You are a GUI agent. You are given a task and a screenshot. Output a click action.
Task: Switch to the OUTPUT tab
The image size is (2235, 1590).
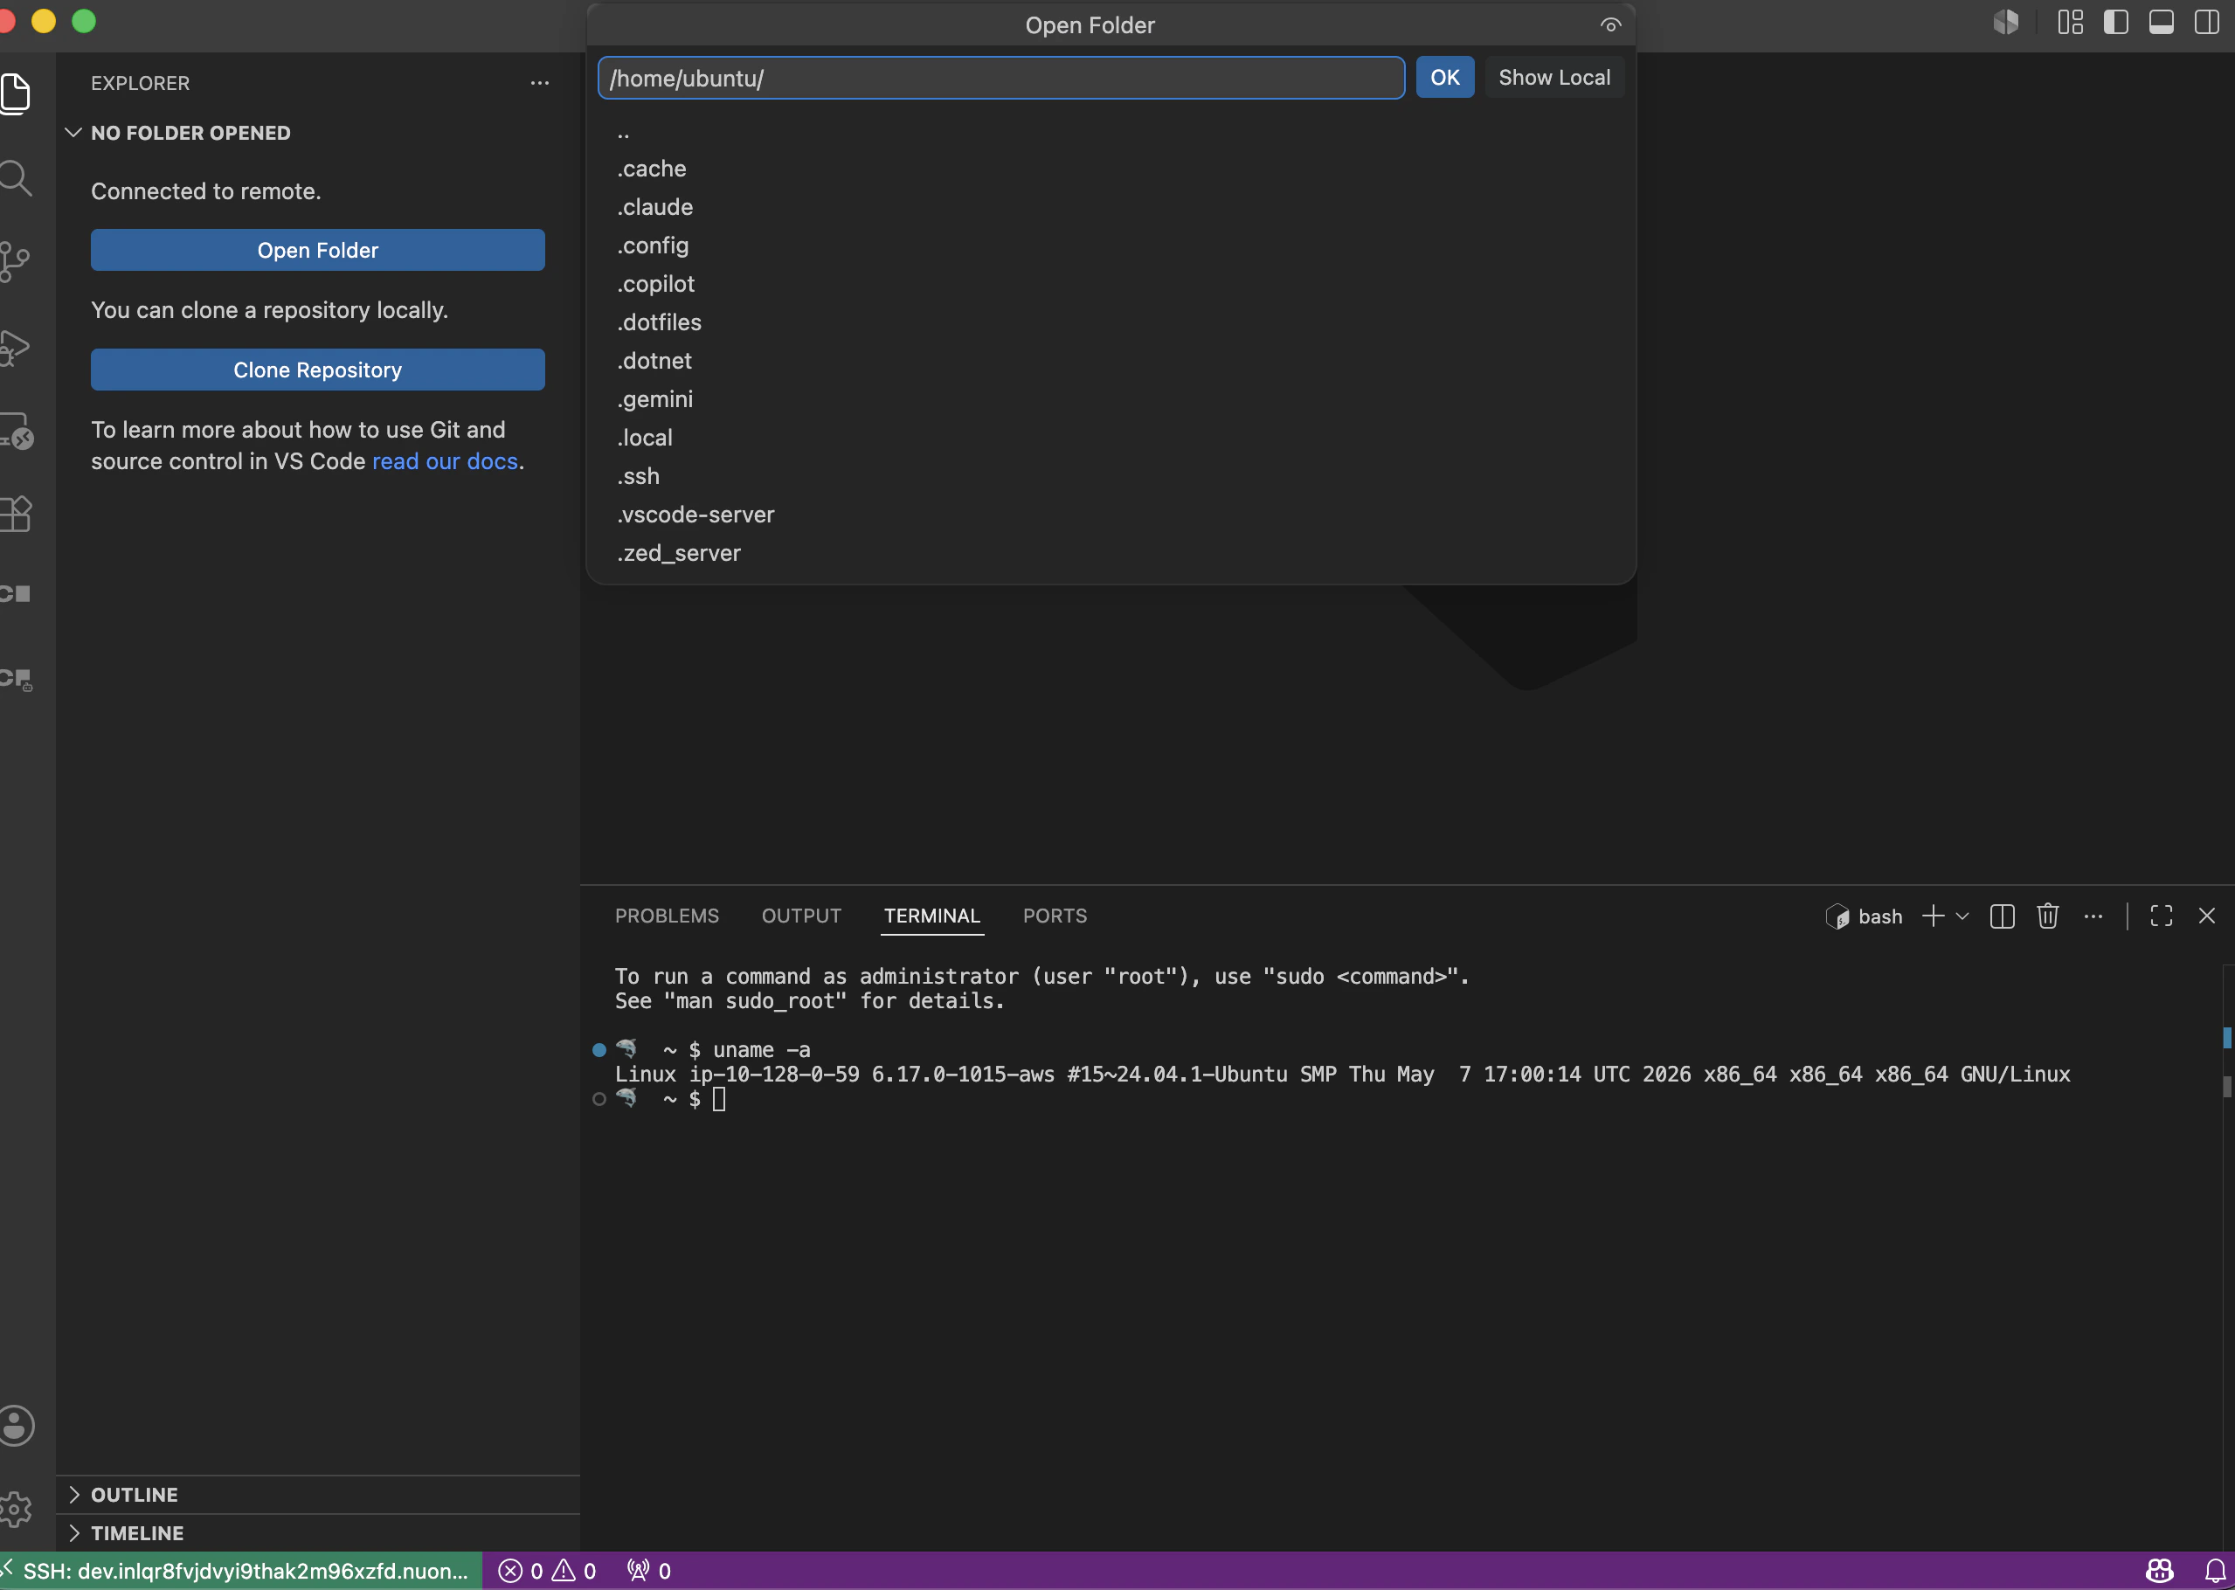pos(802,916)
